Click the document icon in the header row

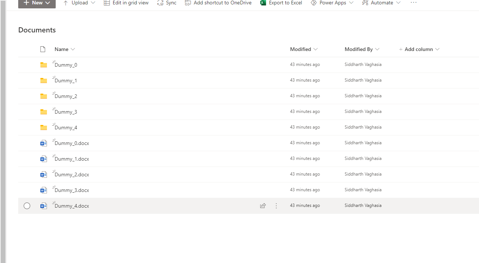tap(43, 49)
